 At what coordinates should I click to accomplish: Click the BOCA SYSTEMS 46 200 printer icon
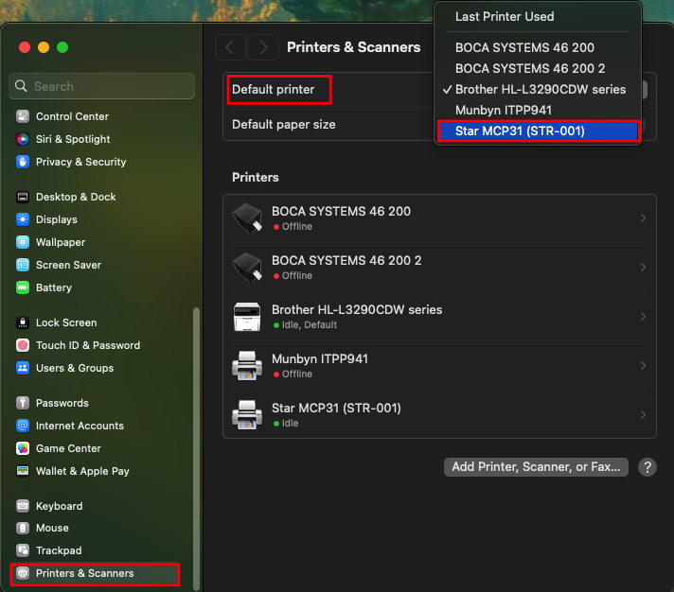point(247,218)
